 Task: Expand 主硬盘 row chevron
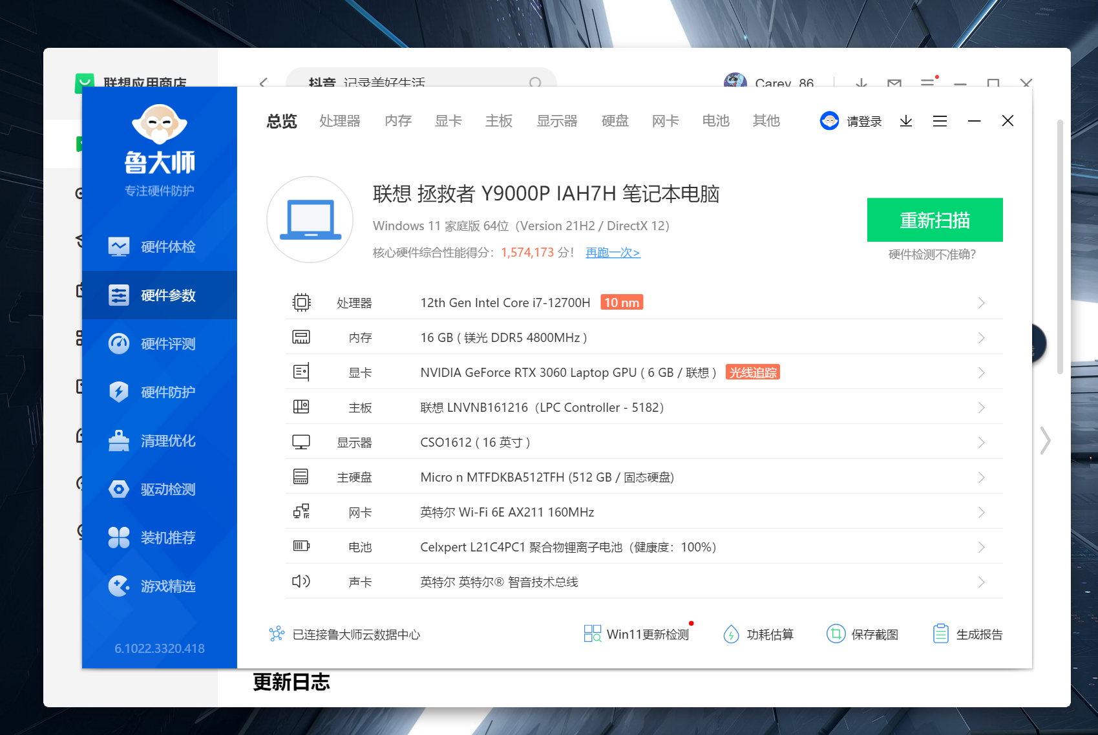[x=981, y=477]
